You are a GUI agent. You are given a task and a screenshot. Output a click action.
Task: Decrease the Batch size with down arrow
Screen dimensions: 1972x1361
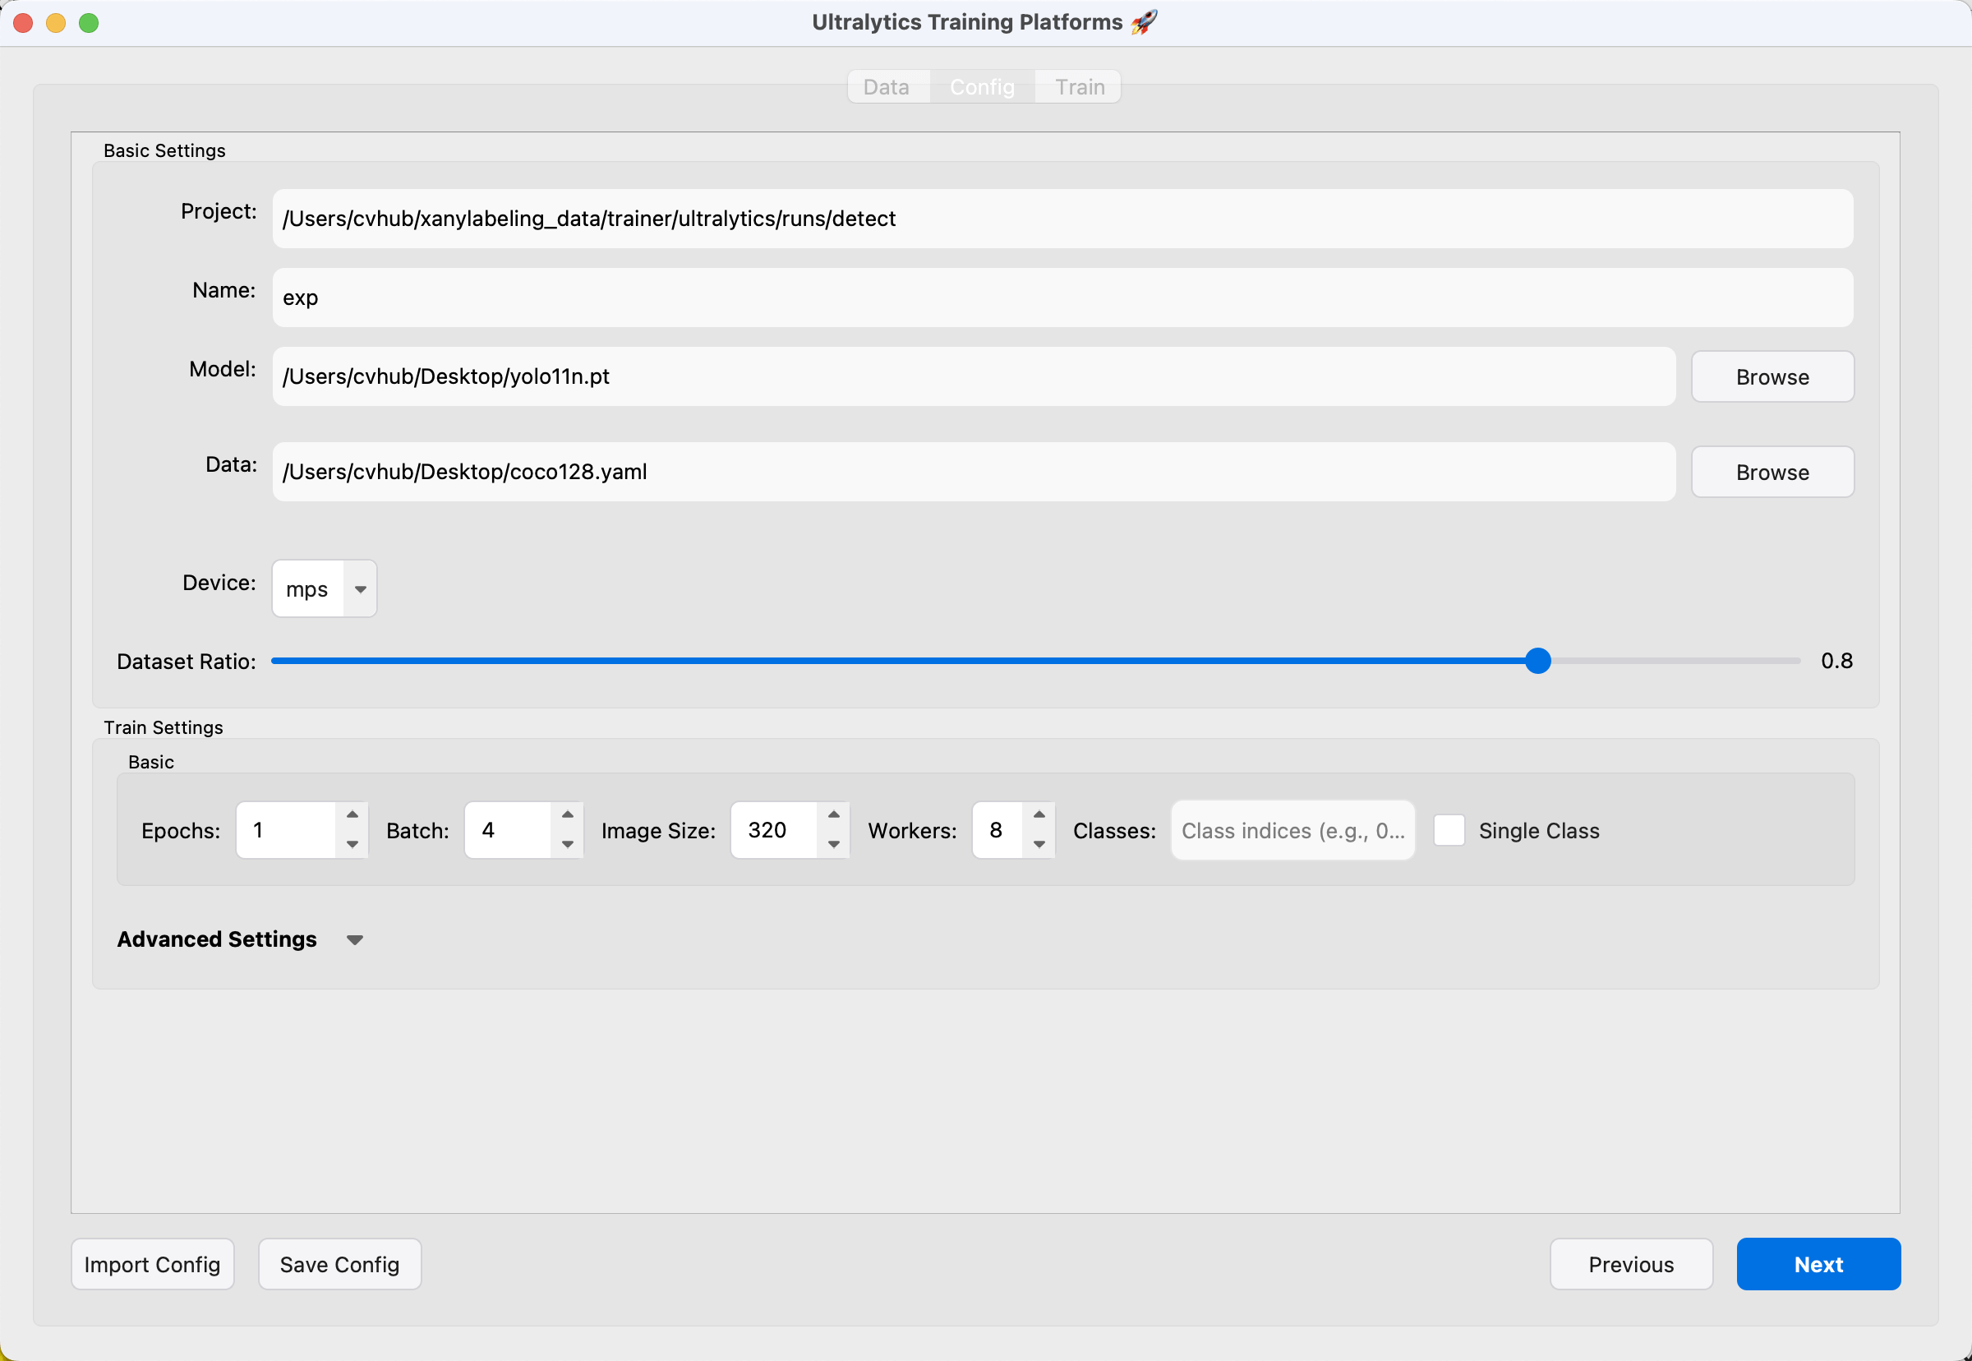[568, 844]
